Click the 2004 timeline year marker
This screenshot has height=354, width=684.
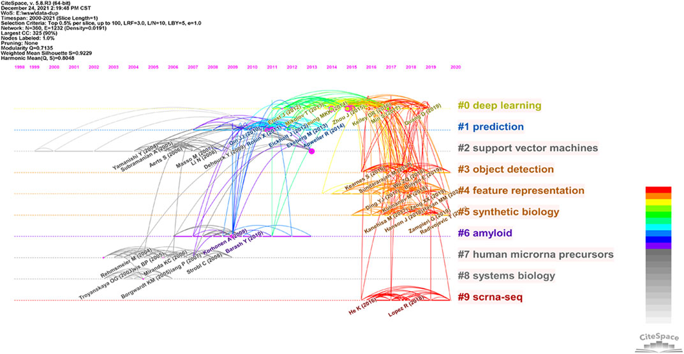click(133, 68)
